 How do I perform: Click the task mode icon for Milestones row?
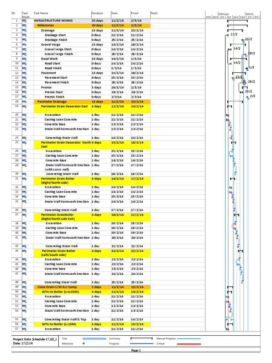click(24, 26)
